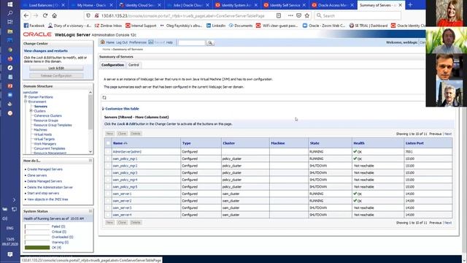Open Task View in the taskbar
Screen dimensions: 467x263
(x=9, y=22)
